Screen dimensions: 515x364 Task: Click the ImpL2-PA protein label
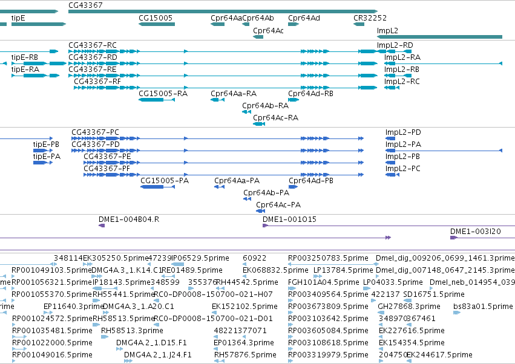coord(403,144)
